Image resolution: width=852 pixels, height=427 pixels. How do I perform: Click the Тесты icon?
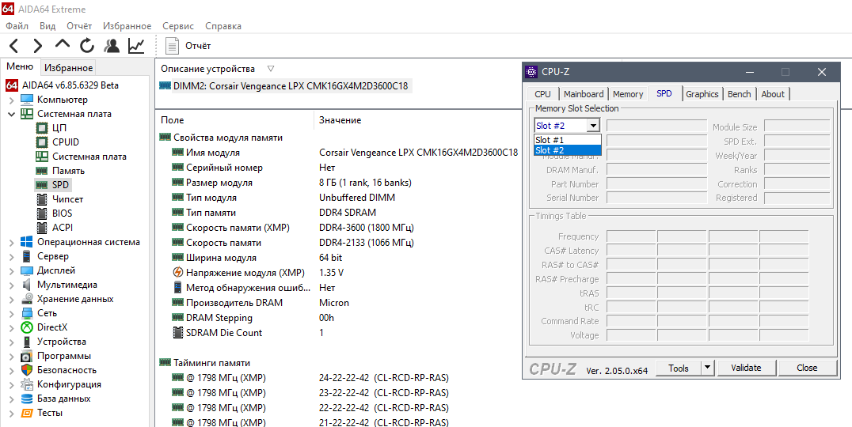coord(27,413)
